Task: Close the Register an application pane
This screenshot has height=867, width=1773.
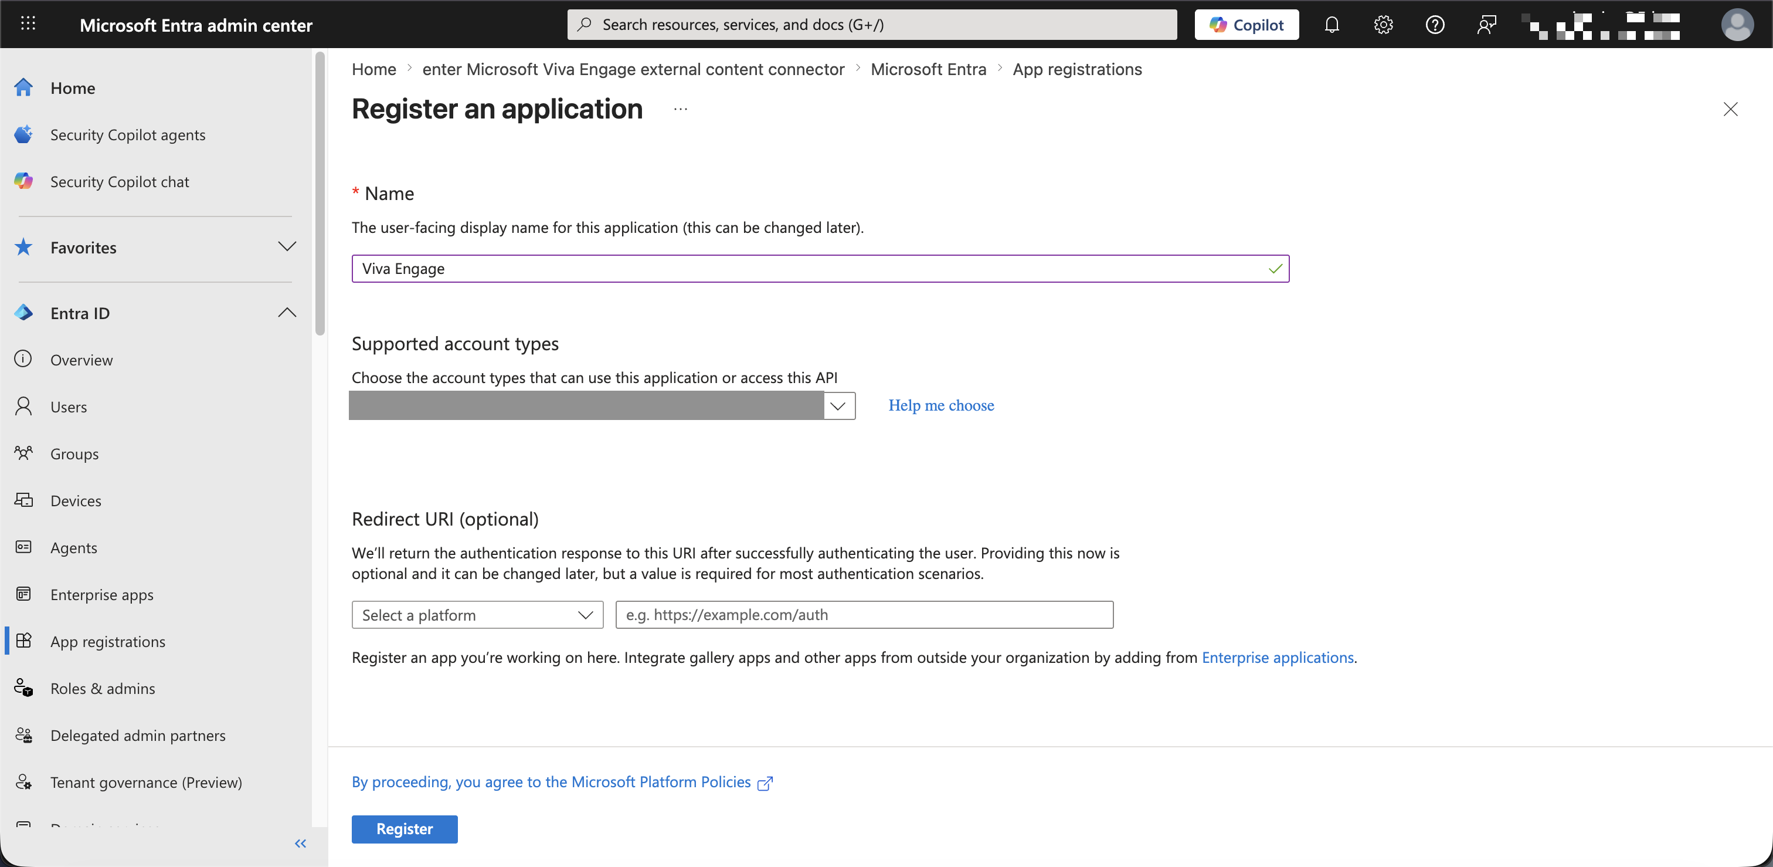Action: [x=1730, y=109]
